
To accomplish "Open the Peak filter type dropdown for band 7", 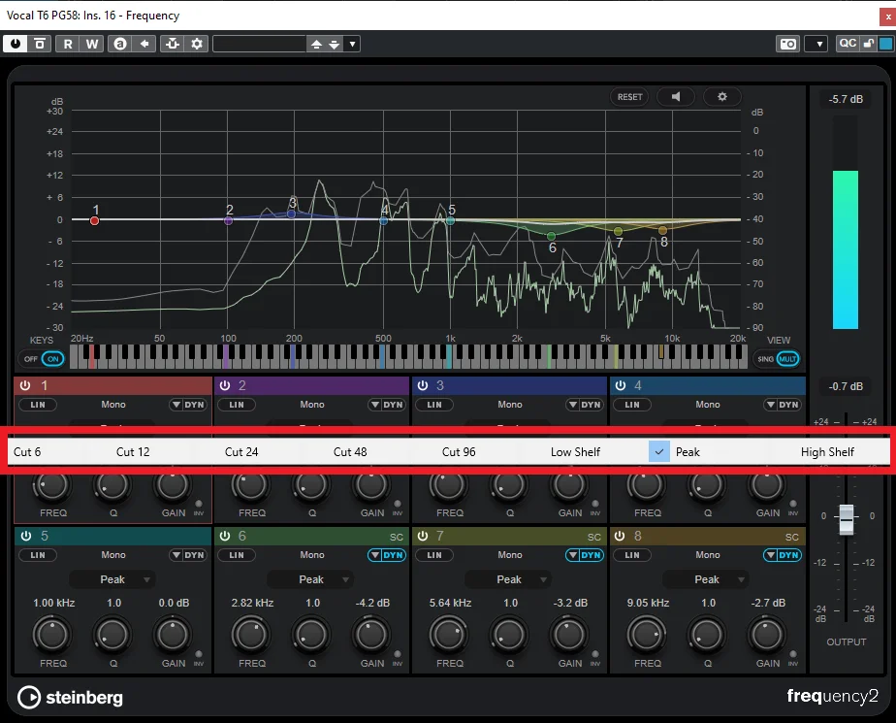I will [x=508, y=579].
